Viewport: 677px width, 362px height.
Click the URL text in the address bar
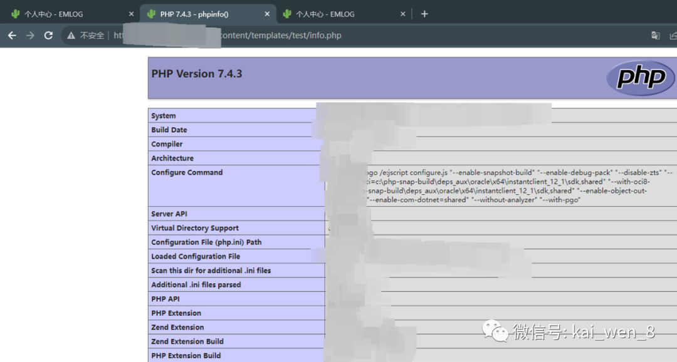[228, 35]
